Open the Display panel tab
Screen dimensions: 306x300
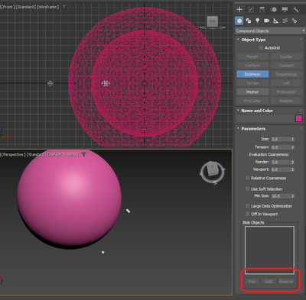coord(285,10)
